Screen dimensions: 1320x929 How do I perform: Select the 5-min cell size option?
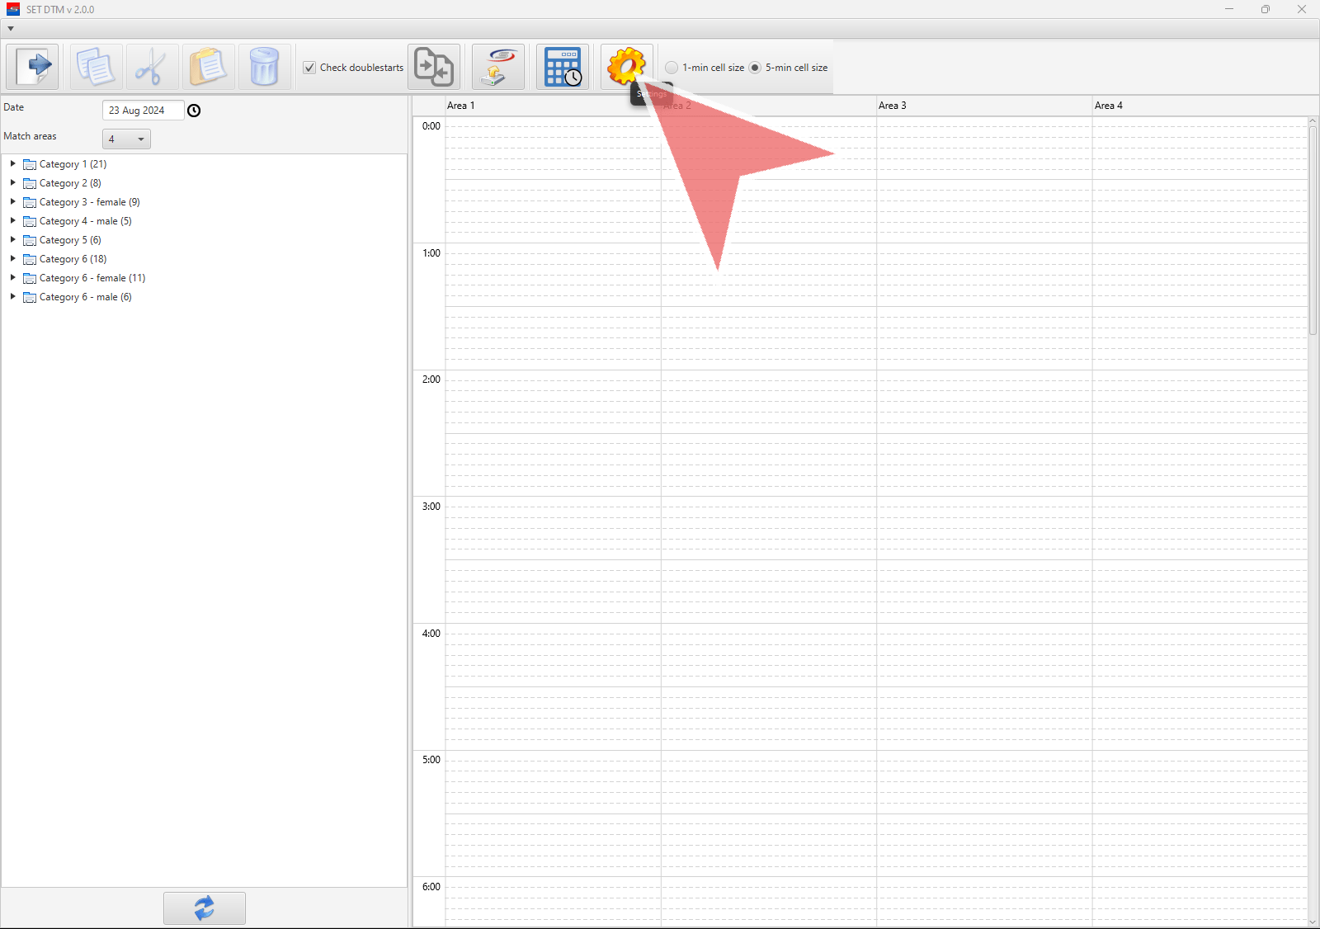click(x=755, y=68)
